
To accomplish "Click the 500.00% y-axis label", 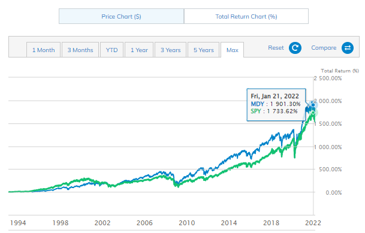I will pyautogui.click(x=330, y=170).
